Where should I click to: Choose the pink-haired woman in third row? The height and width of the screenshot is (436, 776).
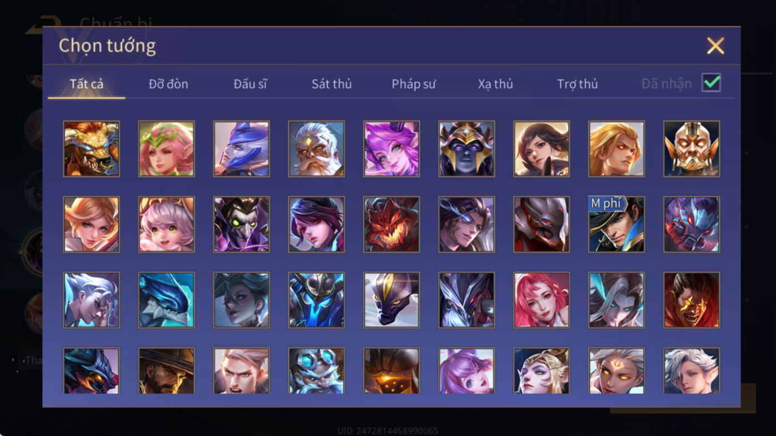pos(541,300)
